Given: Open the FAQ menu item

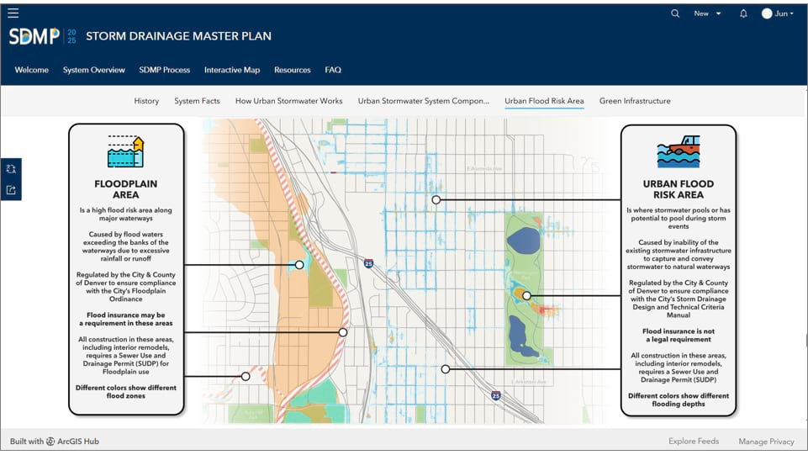Looking at the screenshot, I should click(333, 70).
